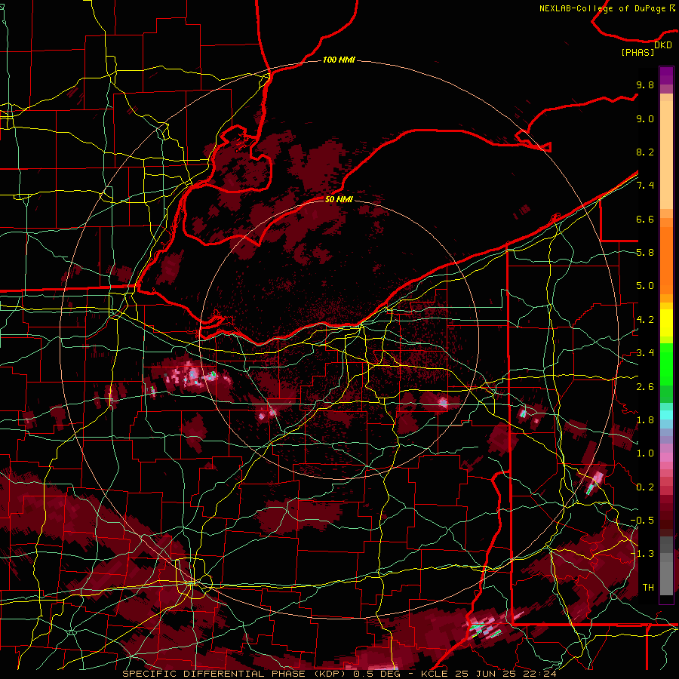679x679 pixels.
Task: Click the 6.6 scale value
Action: click(645, 219)
